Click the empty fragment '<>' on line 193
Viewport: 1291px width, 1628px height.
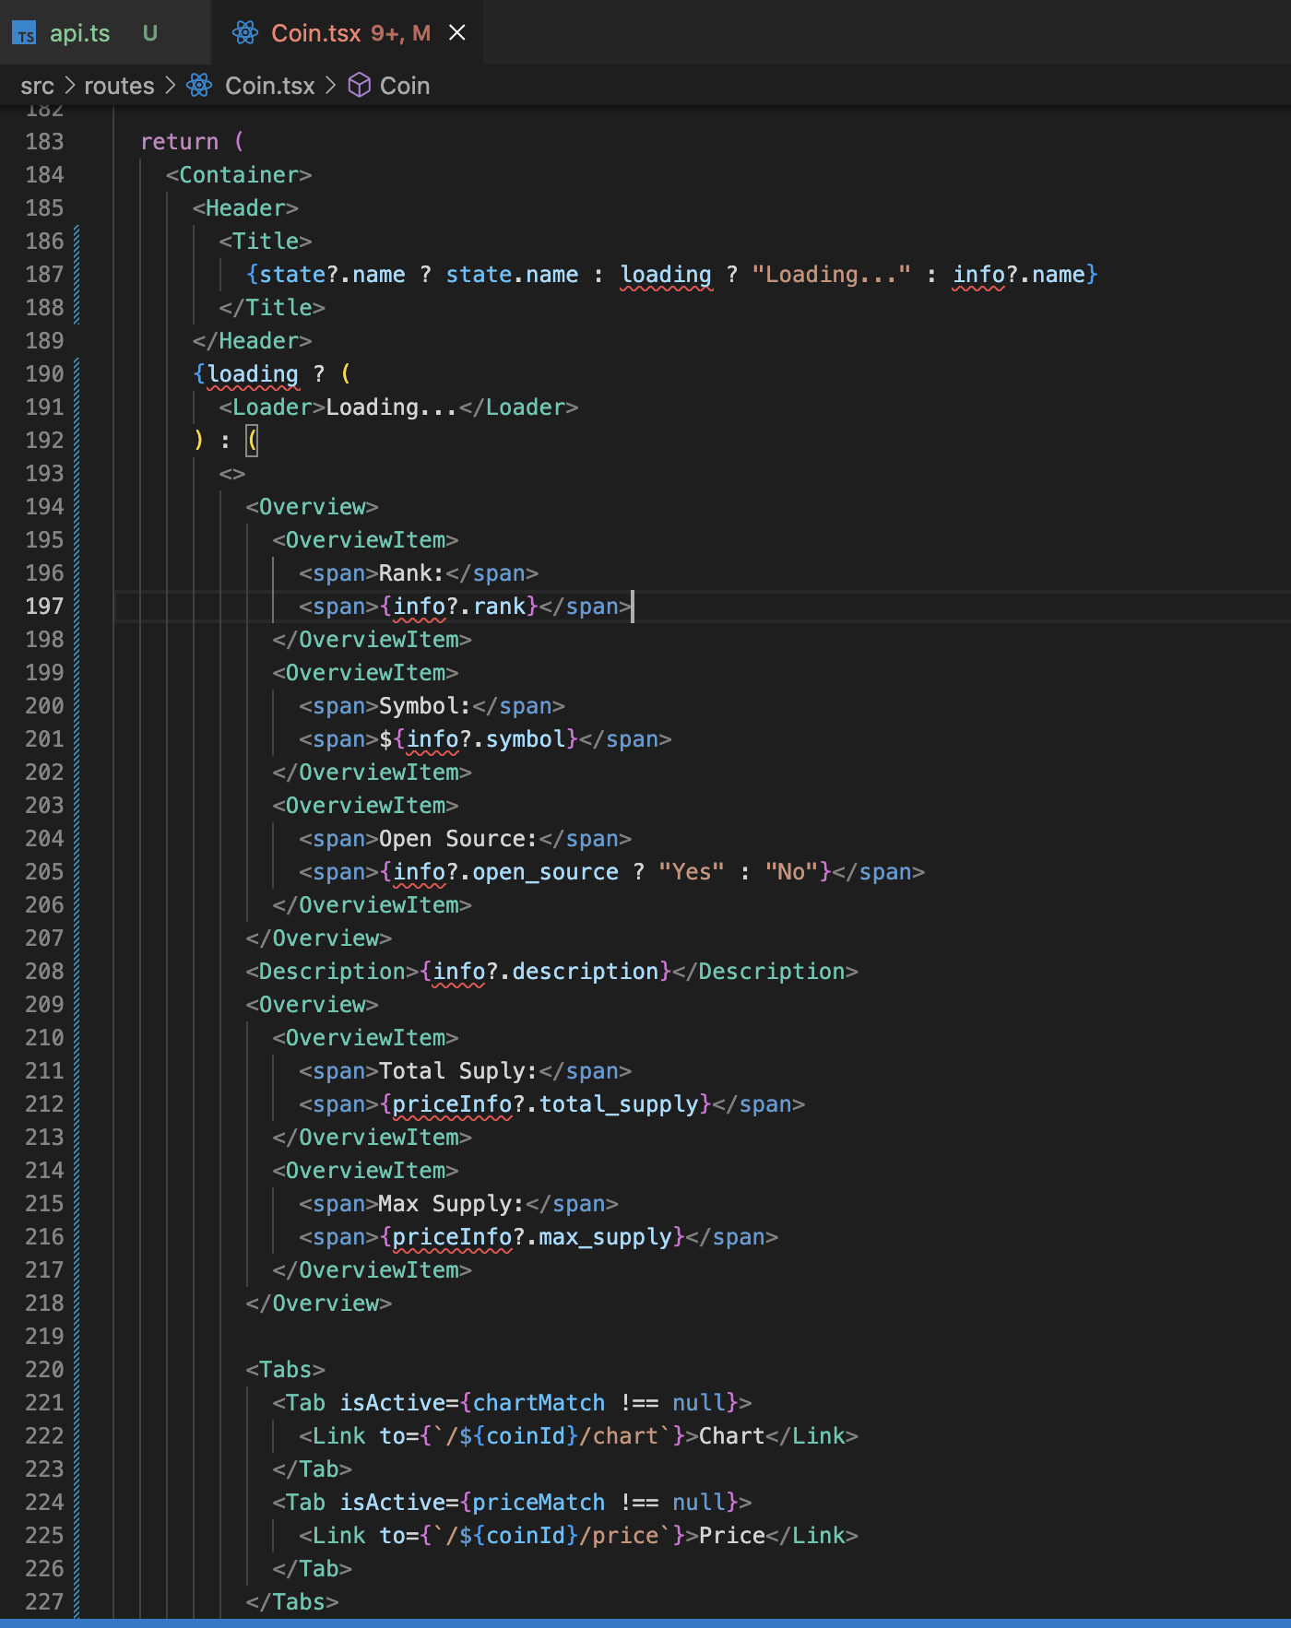click(232, 474)
